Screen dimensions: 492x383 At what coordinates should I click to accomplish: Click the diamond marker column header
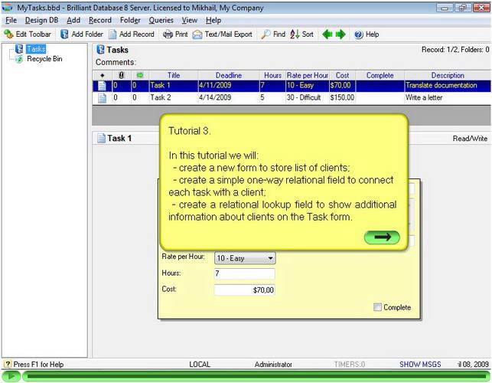[103, 75]
